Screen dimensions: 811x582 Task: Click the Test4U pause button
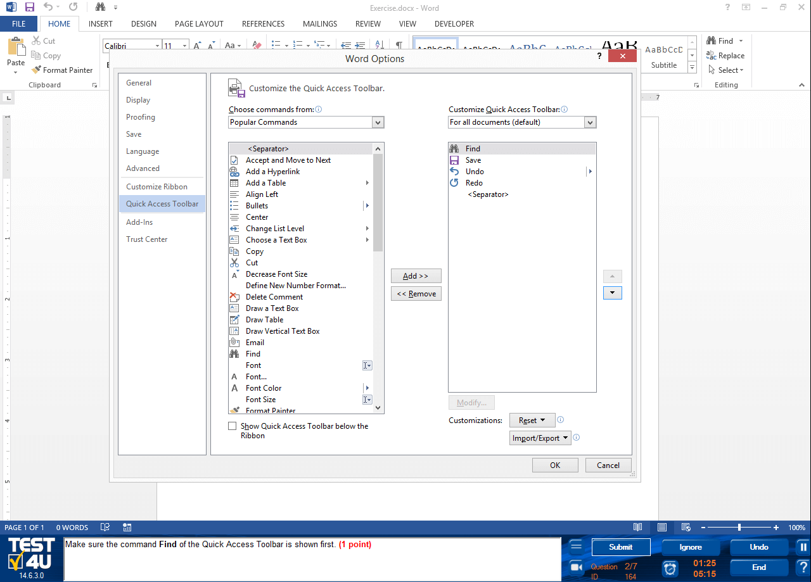click(803, 547)
